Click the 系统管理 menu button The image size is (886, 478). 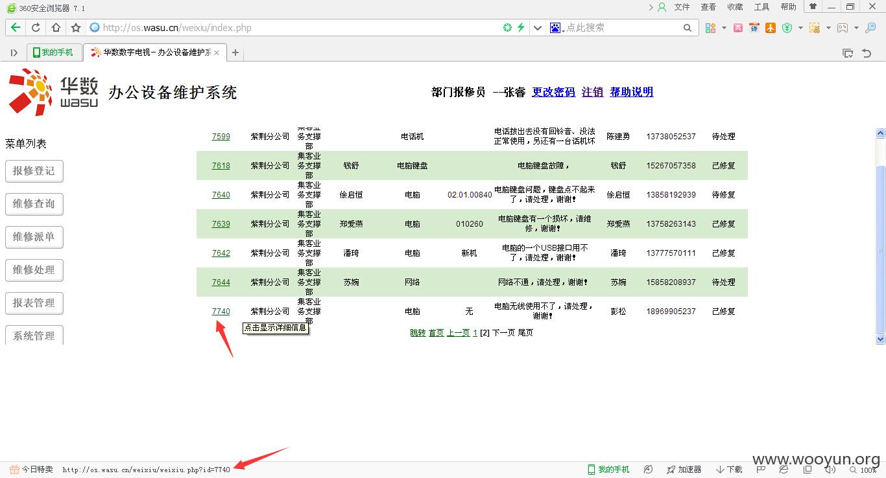coord(34,335)
